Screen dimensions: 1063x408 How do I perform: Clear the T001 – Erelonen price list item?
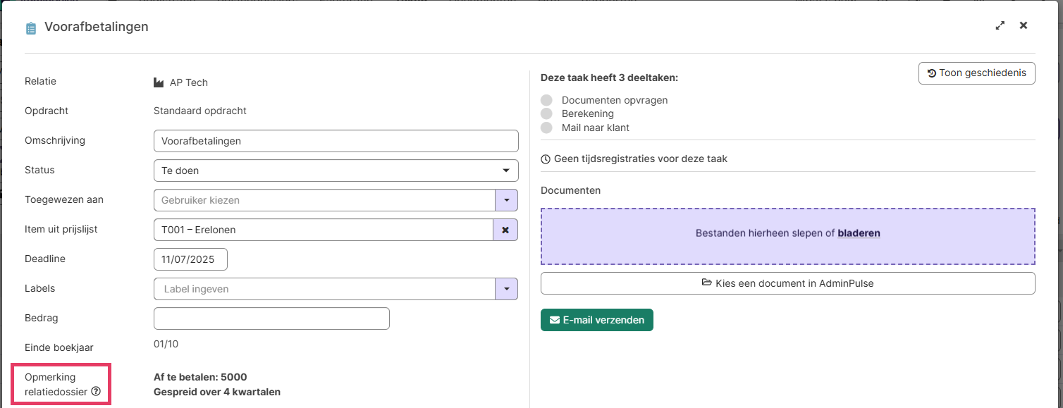click(x=505, y=230)
